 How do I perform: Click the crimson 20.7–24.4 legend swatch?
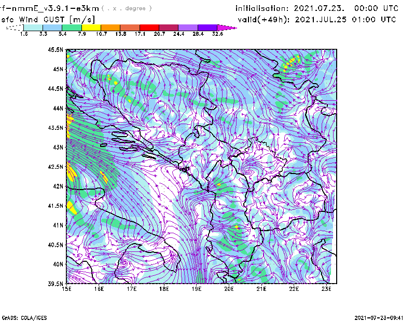click(x=169, y=28)
